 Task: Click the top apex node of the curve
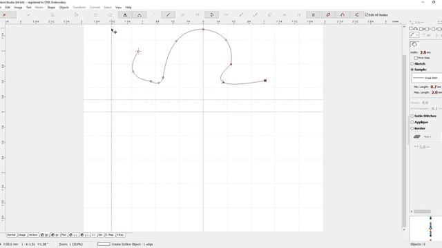click(203, 29)
